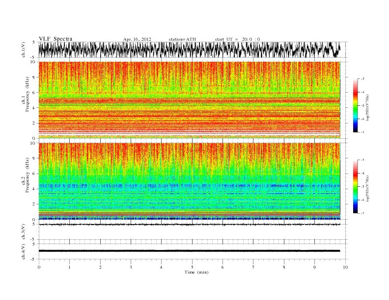Viewport: 389px width, 300px height.
Task: Click the ch.1 spectrogram '6' kHz tick label
Action: pos(34,92)
